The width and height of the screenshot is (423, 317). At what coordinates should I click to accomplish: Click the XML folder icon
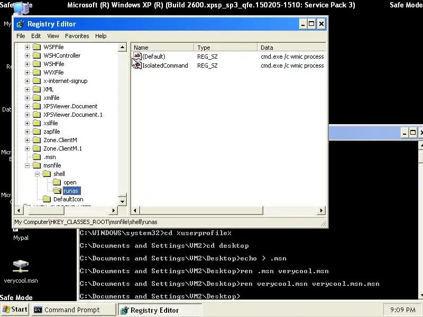coord(36,89)
